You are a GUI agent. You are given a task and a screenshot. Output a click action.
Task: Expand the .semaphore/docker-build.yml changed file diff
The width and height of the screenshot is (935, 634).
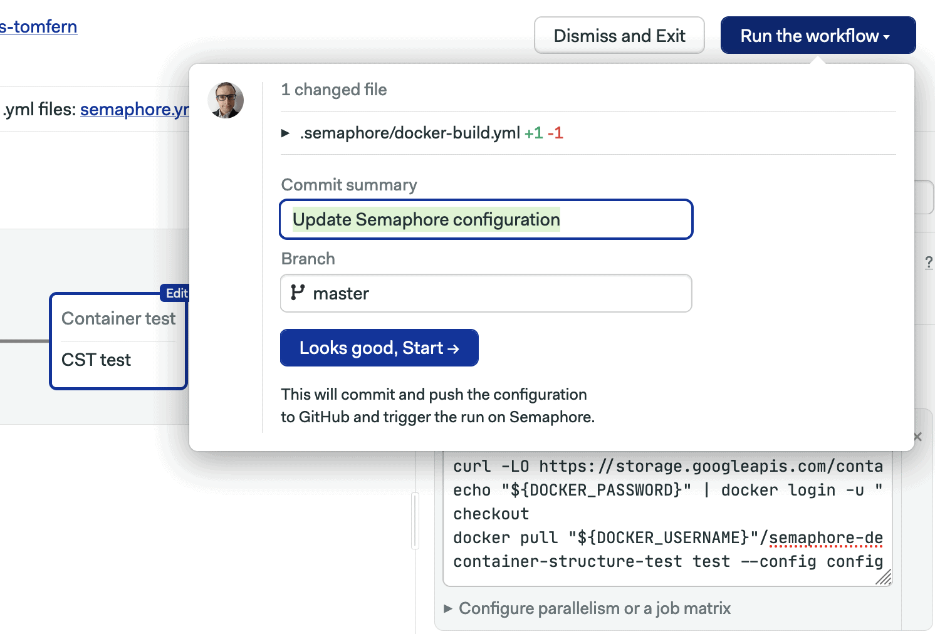pos(285,133)
